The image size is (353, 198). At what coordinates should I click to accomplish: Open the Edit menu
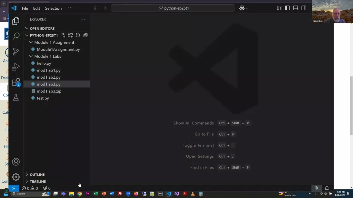(x=37, y=8)
